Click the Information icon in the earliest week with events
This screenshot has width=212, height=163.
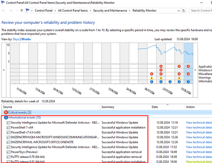152,82
